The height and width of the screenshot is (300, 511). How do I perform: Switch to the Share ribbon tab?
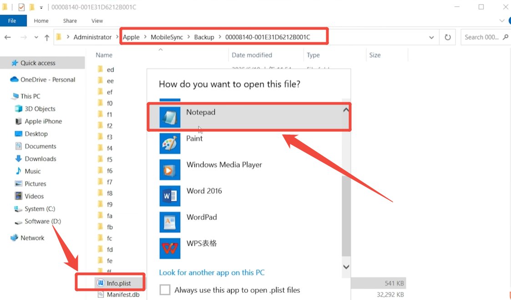tap(70, 21)
